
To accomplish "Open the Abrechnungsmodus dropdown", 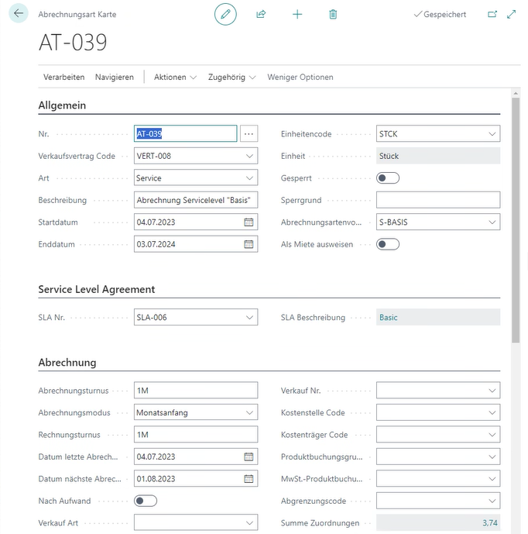I will click(x=249, y=413).
